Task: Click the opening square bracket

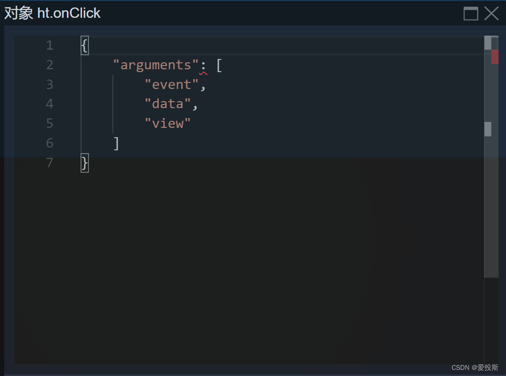Action: [219, 65]
